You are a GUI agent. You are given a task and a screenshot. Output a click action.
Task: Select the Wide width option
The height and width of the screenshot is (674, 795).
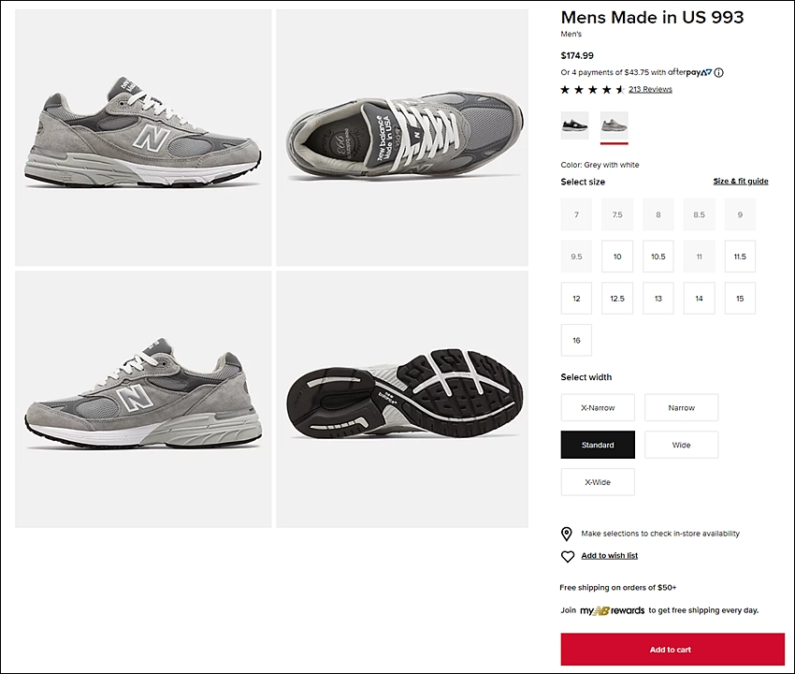pyautogui.click(x=682, y=445)
